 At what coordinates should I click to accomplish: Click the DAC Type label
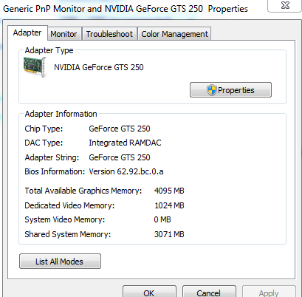point(44,143)
